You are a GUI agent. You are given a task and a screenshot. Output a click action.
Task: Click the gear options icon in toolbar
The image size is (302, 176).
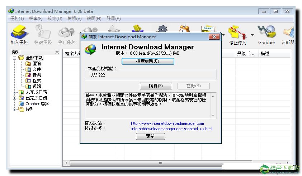163,29
